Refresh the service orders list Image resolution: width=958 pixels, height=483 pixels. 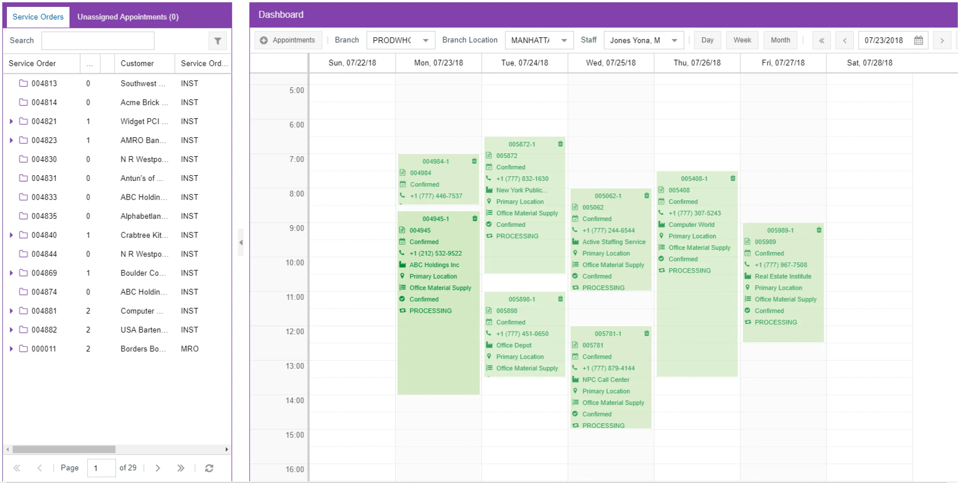(209, 468)
